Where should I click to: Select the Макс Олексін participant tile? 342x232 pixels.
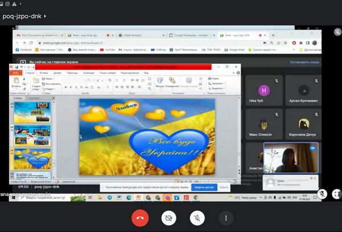click(264, 124)
